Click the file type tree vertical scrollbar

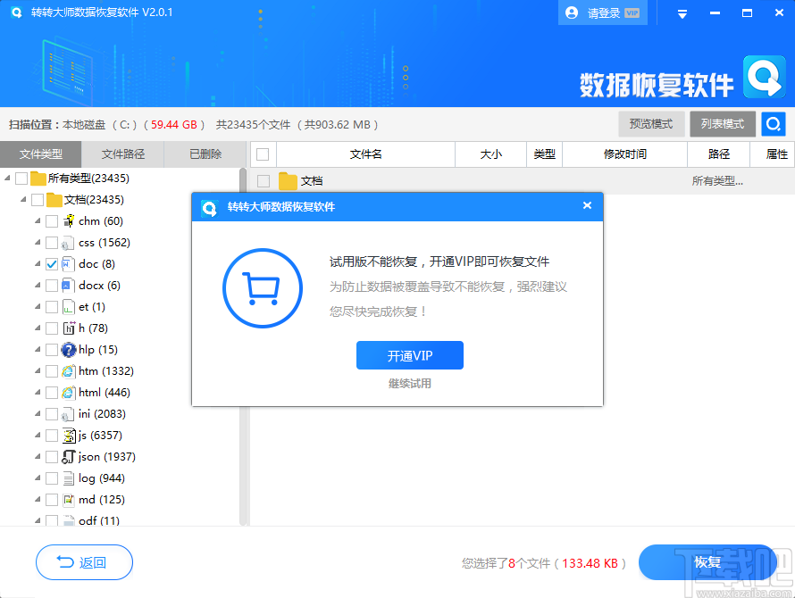pyautogui.click(x=243, y=346)
